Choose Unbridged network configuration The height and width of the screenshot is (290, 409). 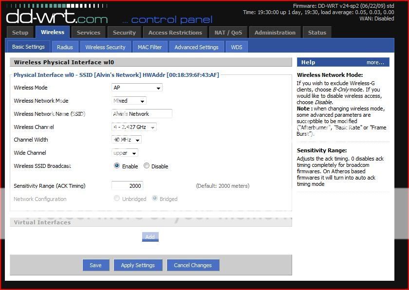point(117,199)
